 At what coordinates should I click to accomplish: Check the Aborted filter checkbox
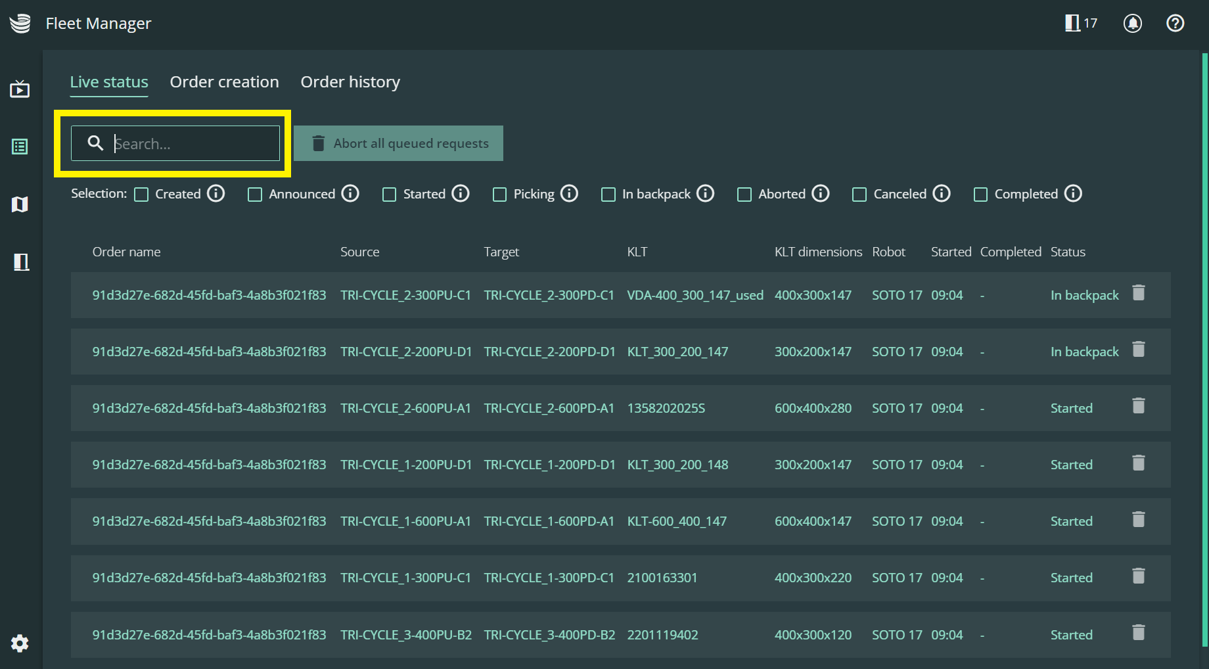point(744,195)
